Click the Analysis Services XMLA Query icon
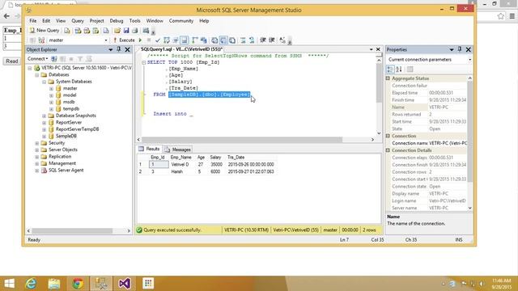 click(x=96, y=31)
